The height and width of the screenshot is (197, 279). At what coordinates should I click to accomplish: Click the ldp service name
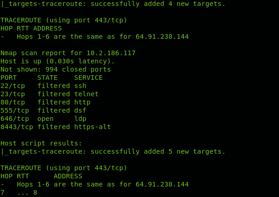pyautogui.click(x=80, y=119)
